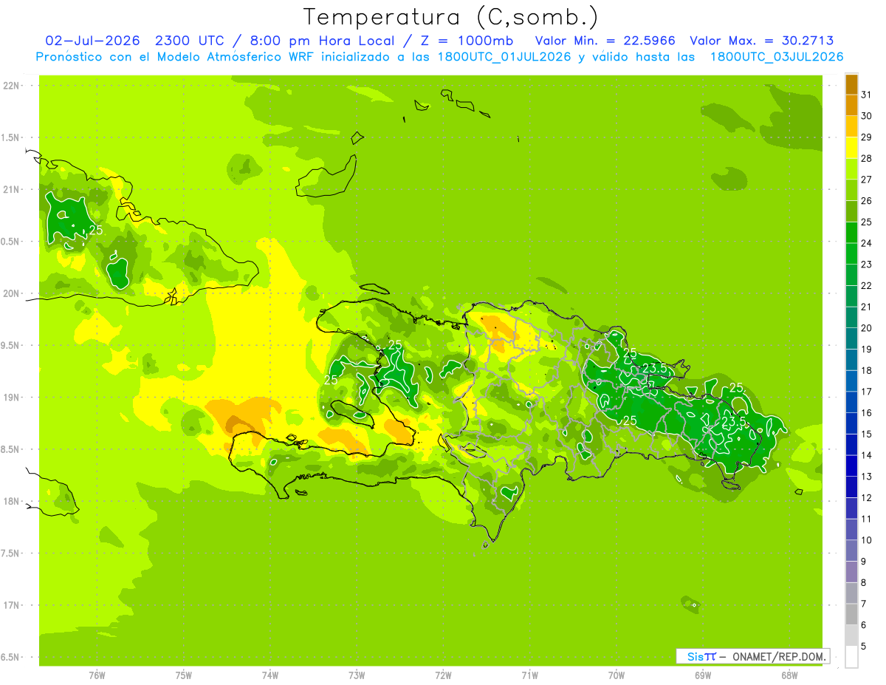Viewport: 886px width, 685px height.
Task: Click the "72W" longitude label
Action: point(443,675)
